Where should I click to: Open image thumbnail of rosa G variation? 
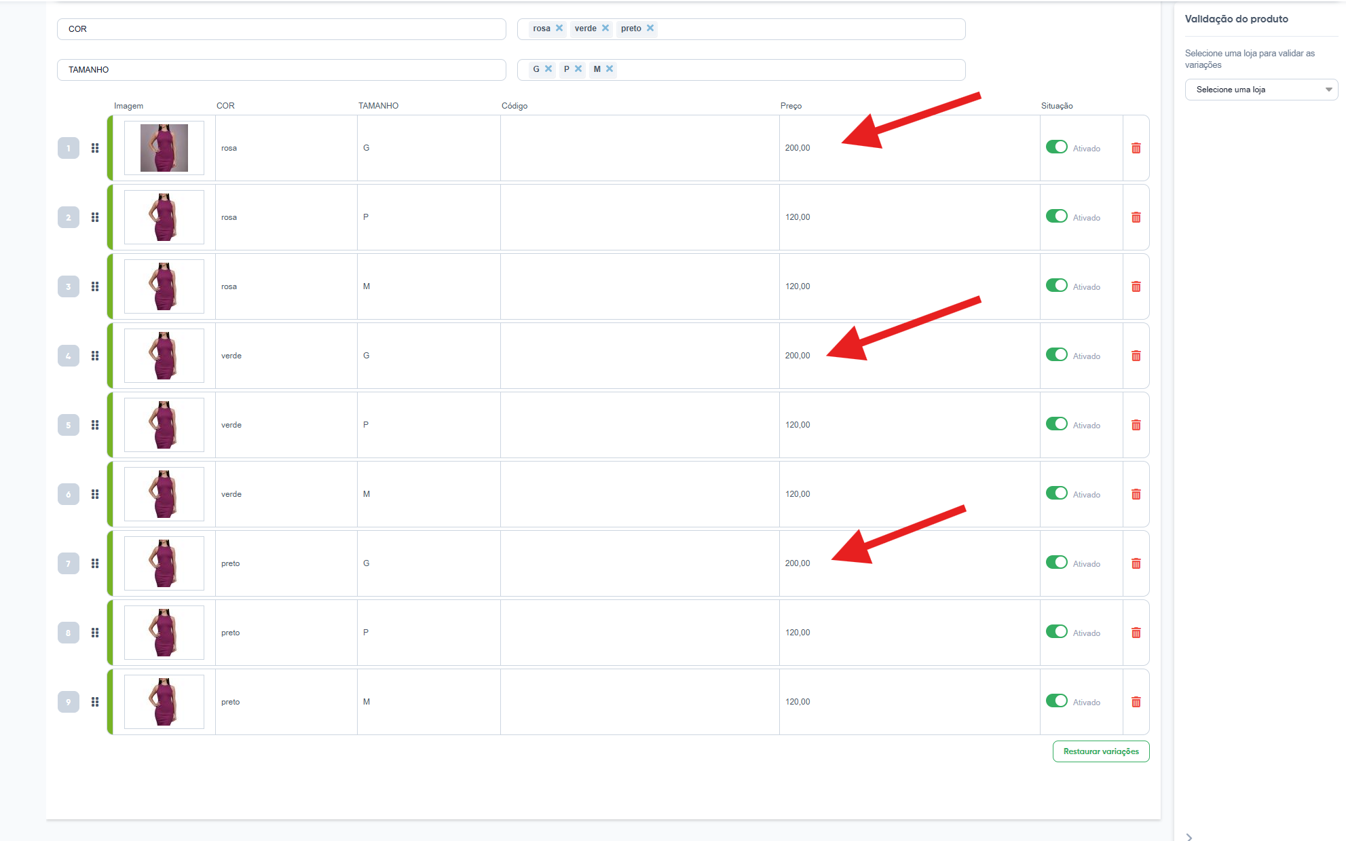click(164, 148)
